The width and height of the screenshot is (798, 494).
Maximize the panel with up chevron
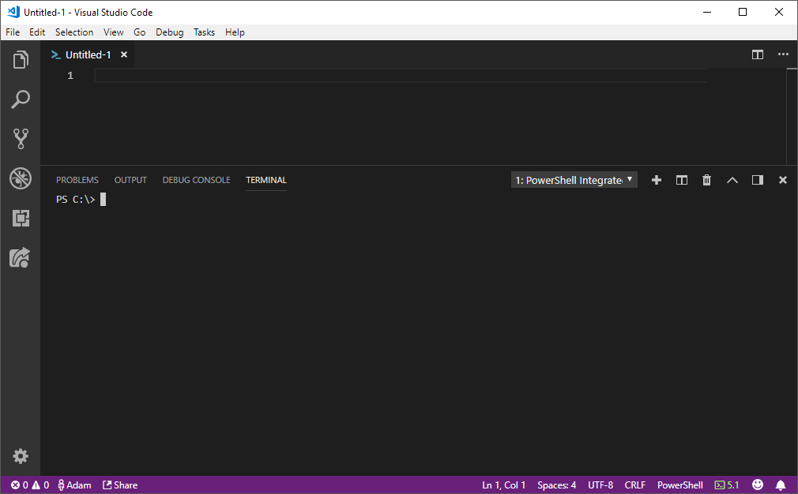click(x=732, y=180)
